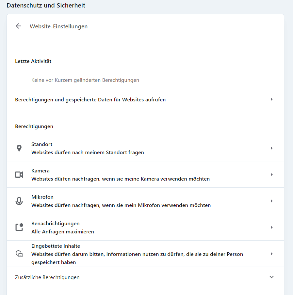This screenshot has height=295, width=293.
Task: Click the Standort location pin icon
Action: coord(19,148)
